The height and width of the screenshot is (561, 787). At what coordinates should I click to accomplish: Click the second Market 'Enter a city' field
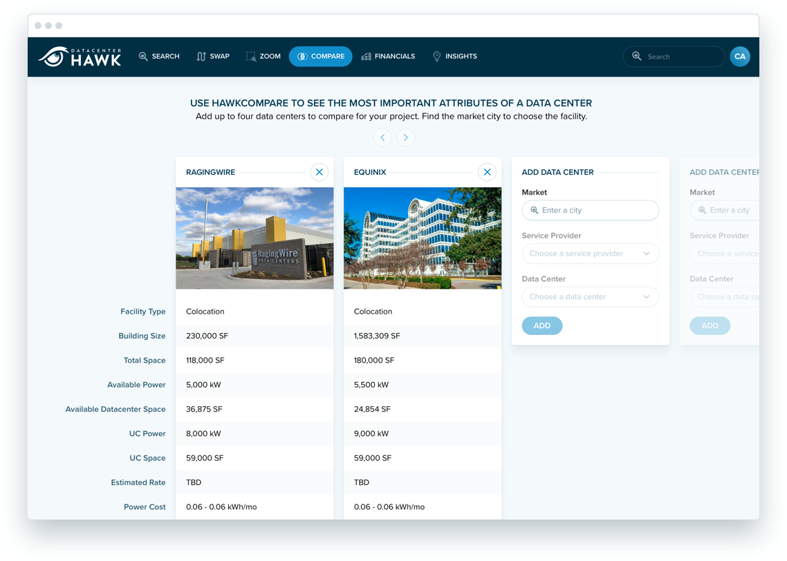pyautogui.click(x=724, y=210)
